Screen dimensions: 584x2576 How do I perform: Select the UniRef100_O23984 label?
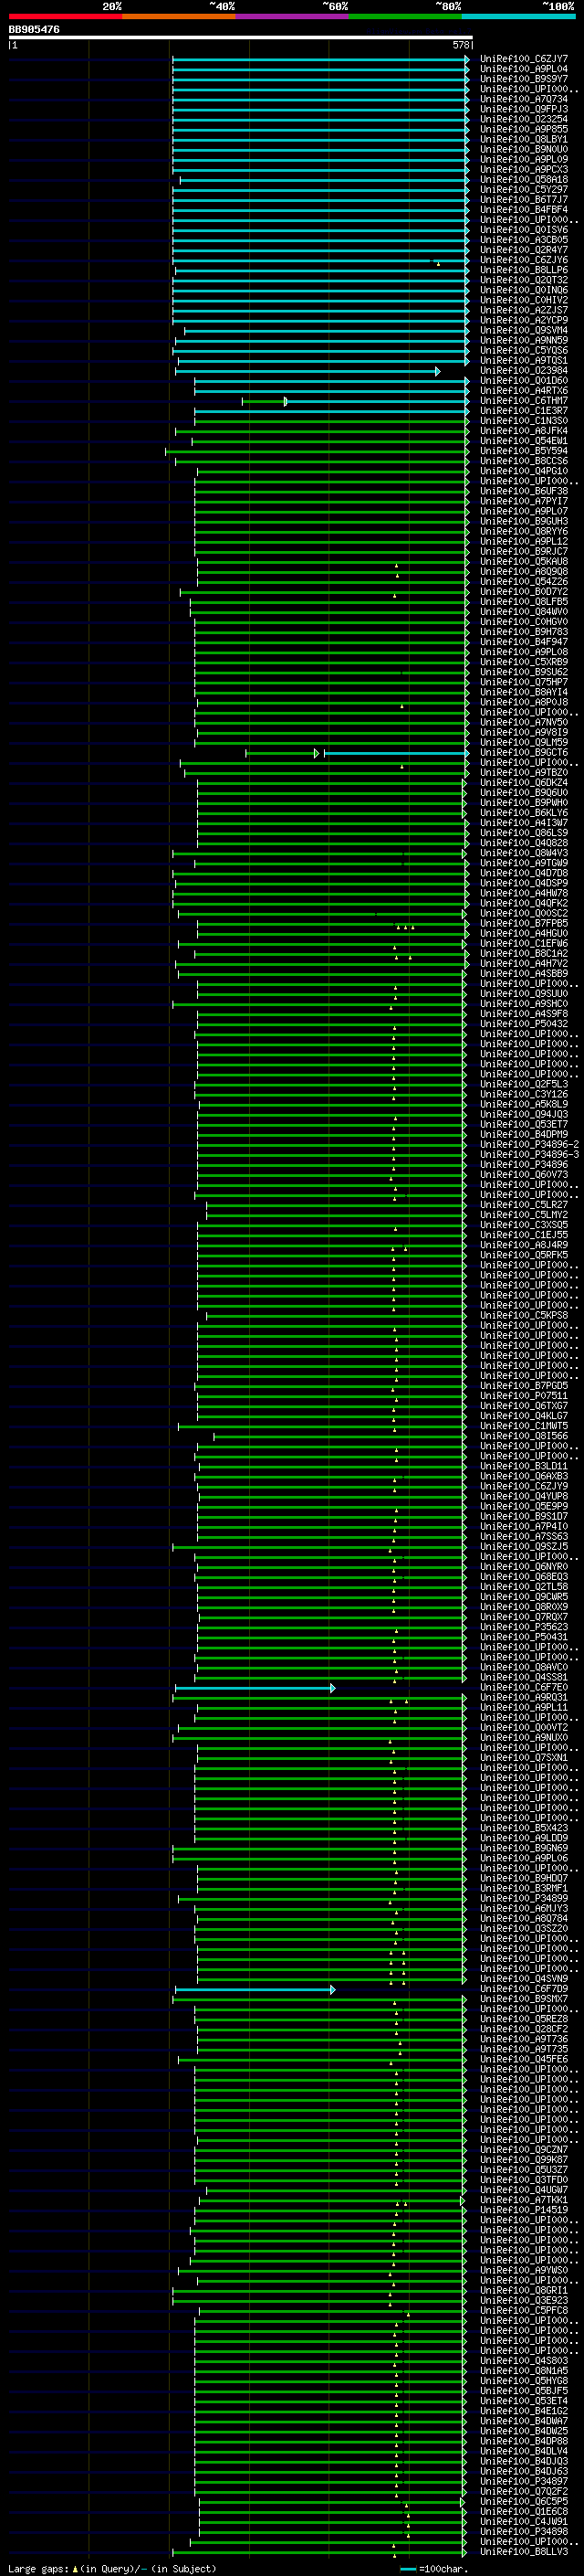click(x=524, y=371)
